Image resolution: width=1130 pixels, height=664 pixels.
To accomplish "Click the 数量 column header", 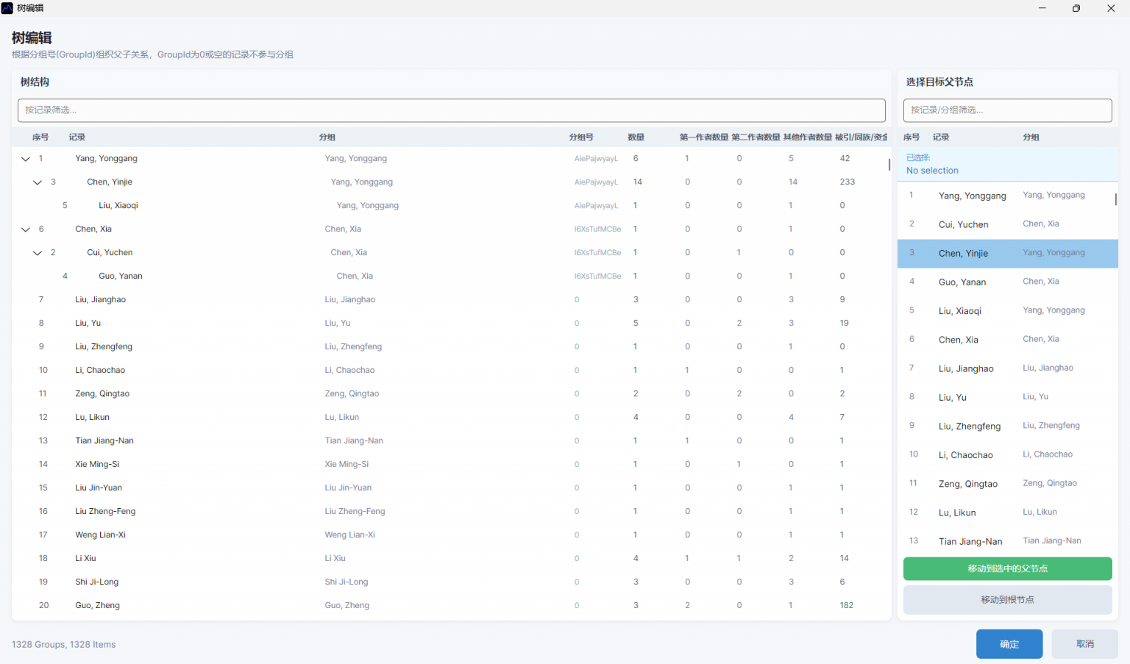I will tap(636, 138).
